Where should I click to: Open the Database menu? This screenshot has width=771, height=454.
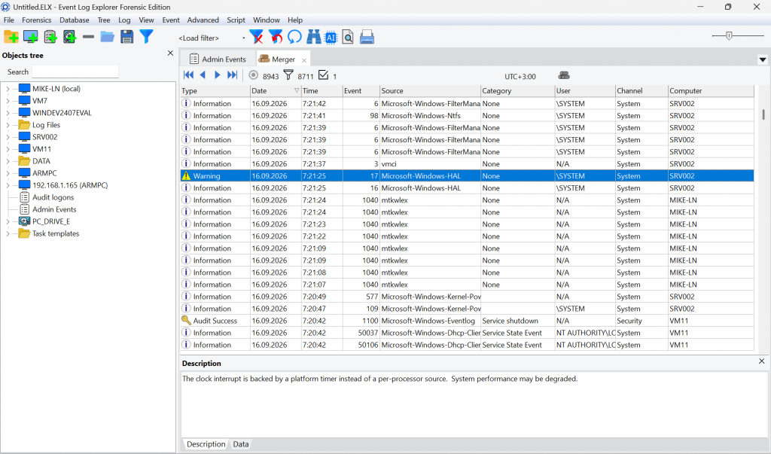click(x=75, y=20)
